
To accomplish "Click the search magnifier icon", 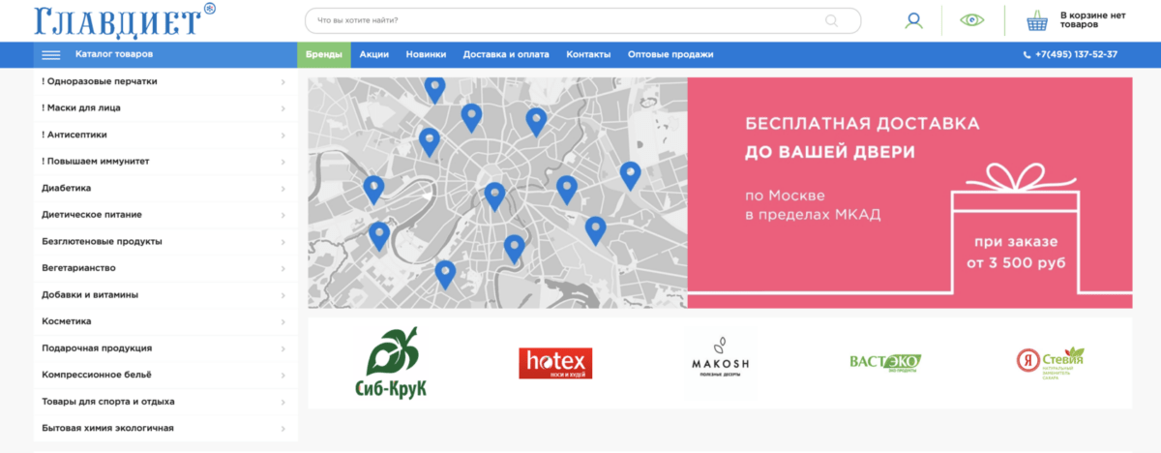I will [x=831, y=20].
